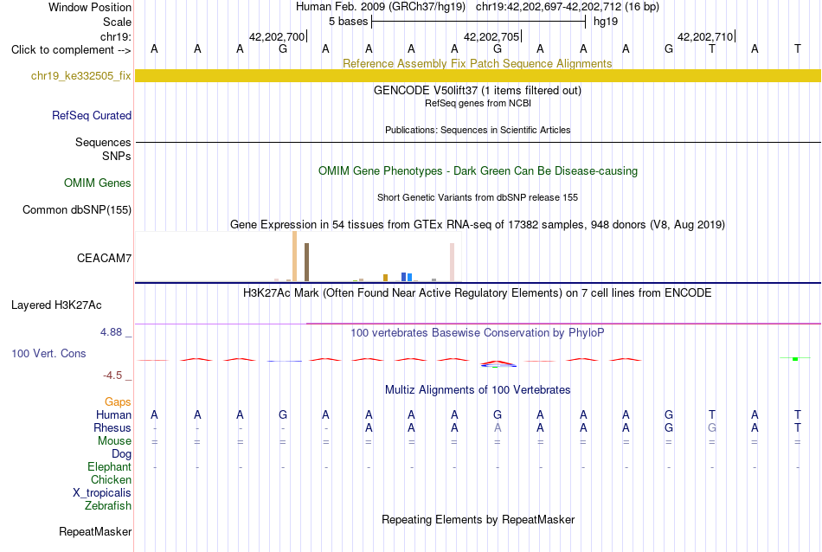Click the Human species label

tap(113, 414)
